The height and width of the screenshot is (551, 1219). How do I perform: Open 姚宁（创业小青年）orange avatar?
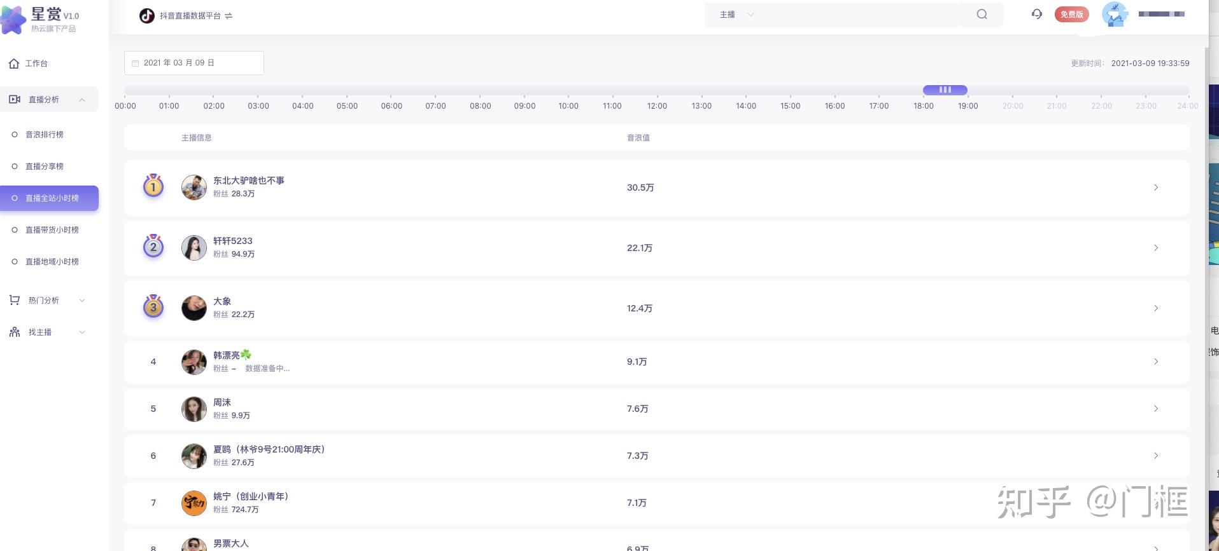(194, 503)
